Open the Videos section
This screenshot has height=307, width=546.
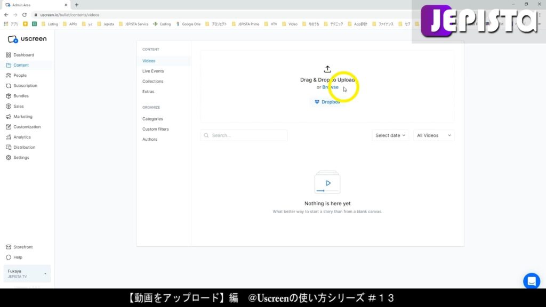coord(149,61)
